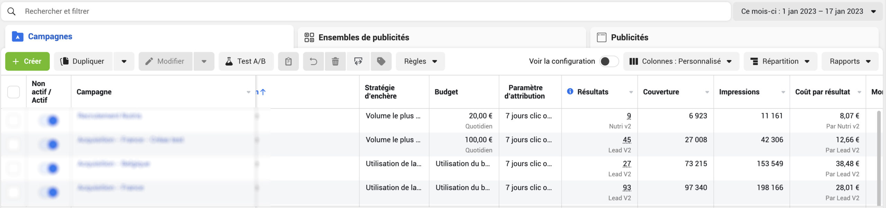
Task: Open Campagne column header menu arrow
Action: pos(248,92)
